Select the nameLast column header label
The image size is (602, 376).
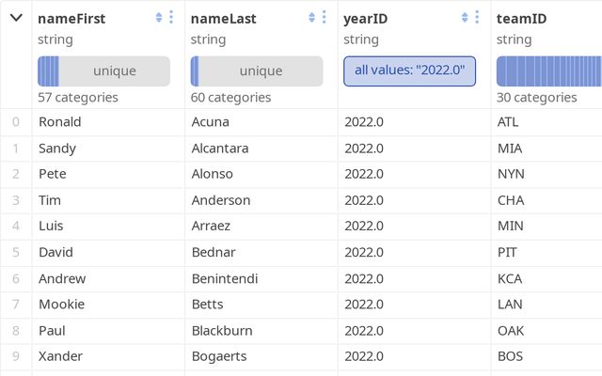(223, 19)
